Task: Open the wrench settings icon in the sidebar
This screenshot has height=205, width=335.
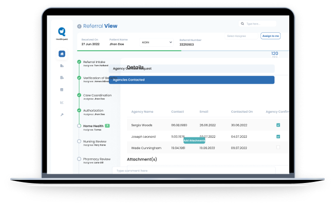Action: [x=62, y=114]
